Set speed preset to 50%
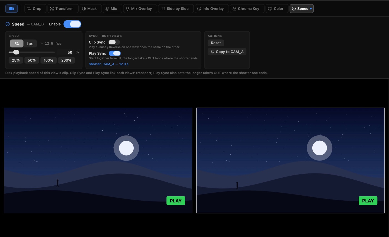This screenshot has height=237, width=389. tap(32, 60)
